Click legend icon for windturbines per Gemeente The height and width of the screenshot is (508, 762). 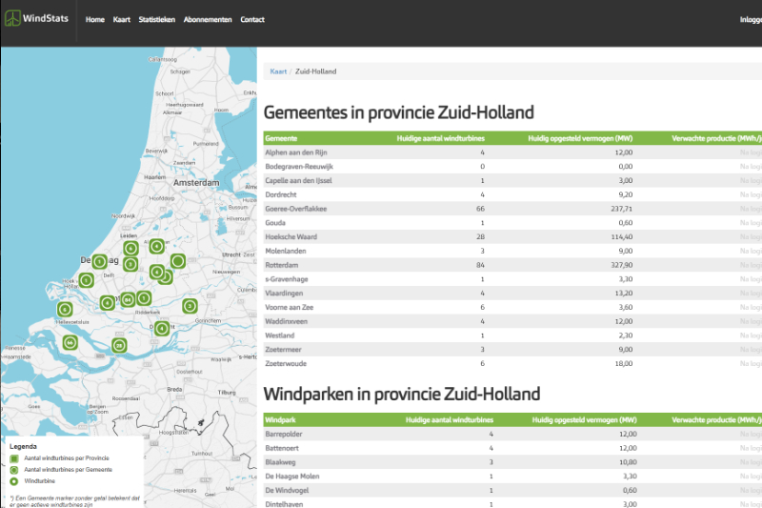click(14, 470)
